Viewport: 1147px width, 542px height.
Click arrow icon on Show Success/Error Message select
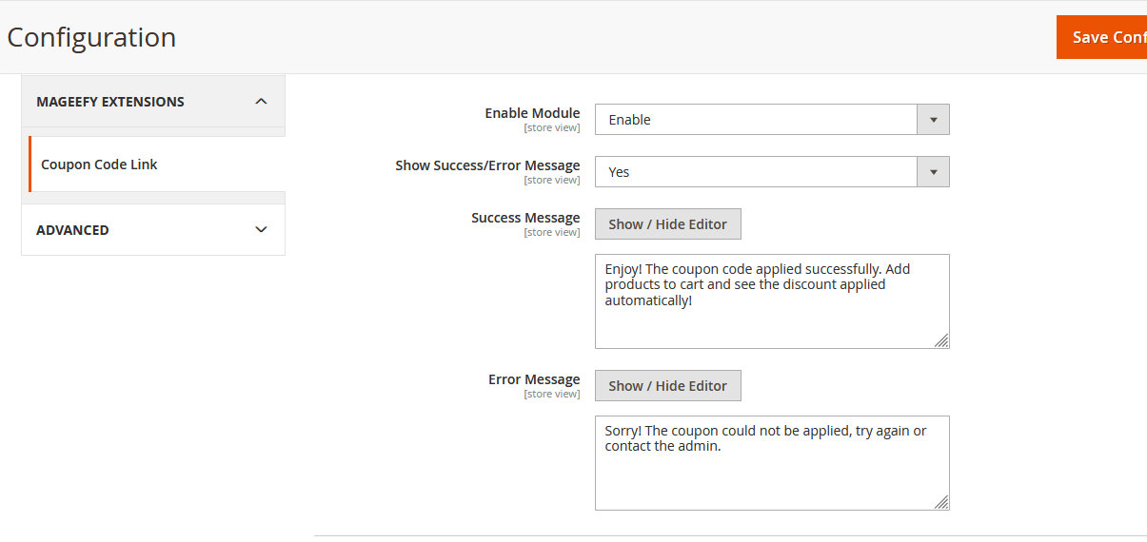(x=933, y=172)
